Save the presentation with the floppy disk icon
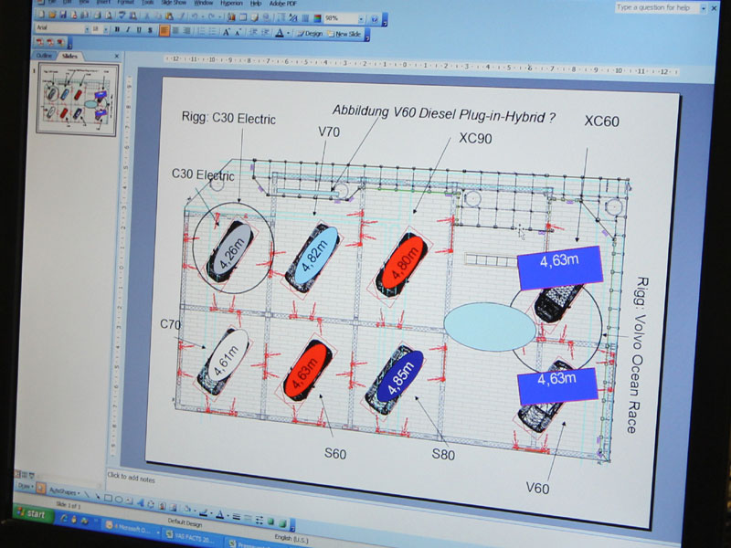This screenshot has width=731, height=548. (x=63, y=15)
